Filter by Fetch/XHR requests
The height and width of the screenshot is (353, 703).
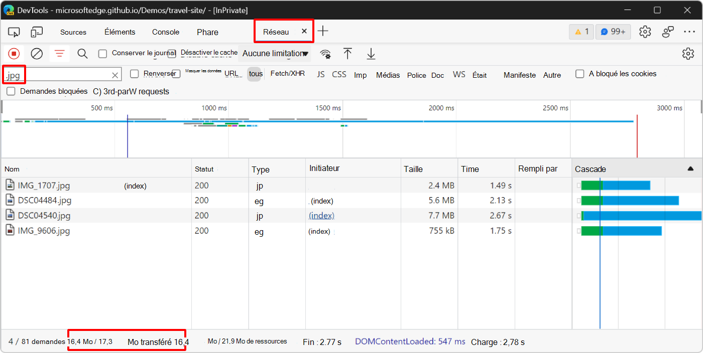tap(288, 73)
